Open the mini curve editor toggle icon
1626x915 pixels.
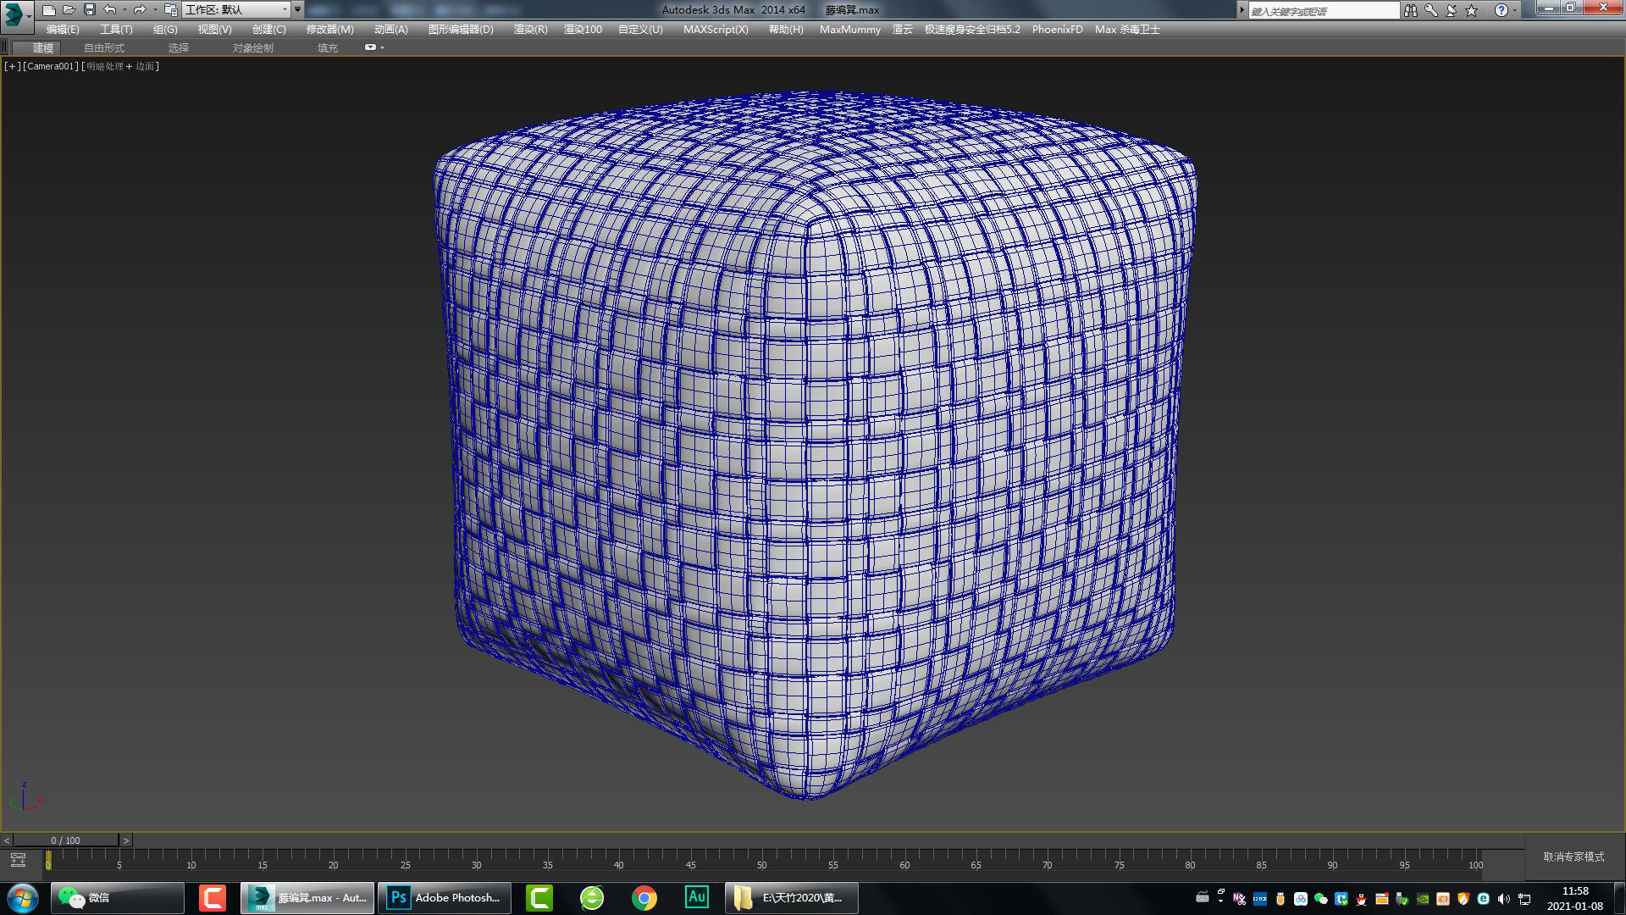click(18, 860)
